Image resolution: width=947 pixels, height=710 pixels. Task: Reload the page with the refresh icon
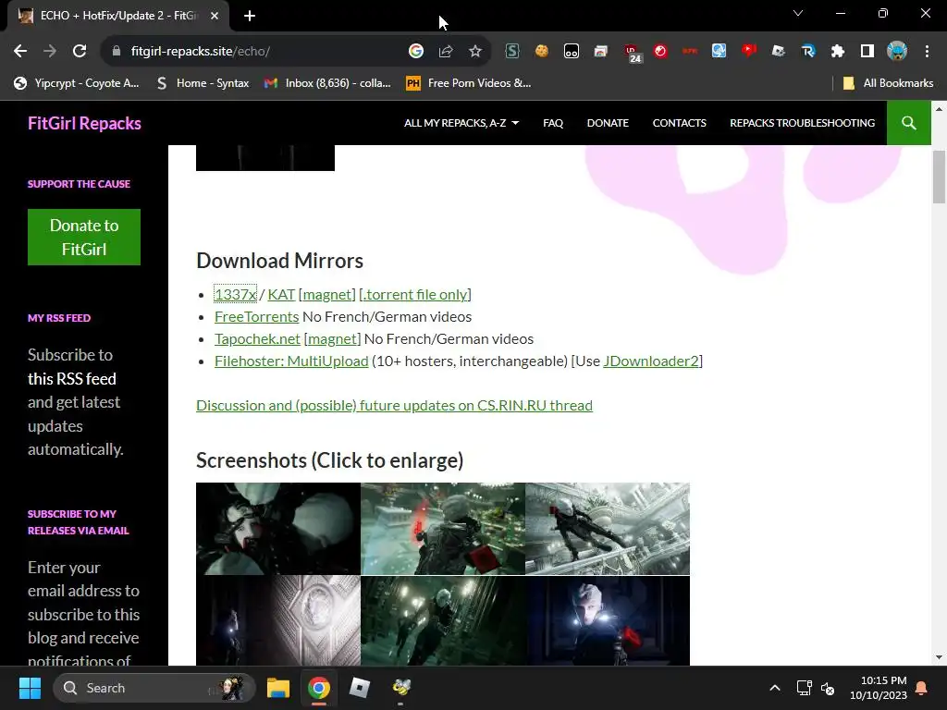pyautogui.click(x=80, y=52)
